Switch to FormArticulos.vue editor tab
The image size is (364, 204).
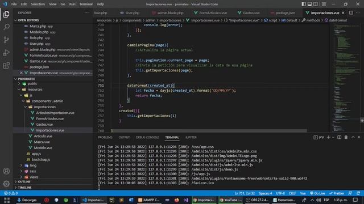[210, 12]
